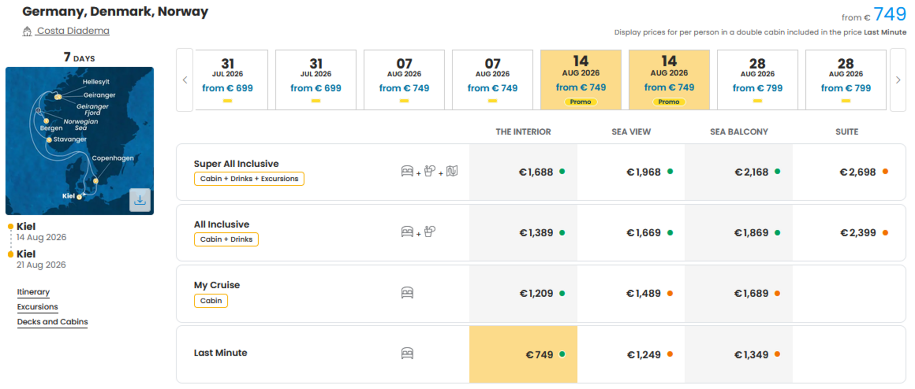Screen dimensions: 915x389
Task: Click Kiel arrival on 21 Aug 2026
Action: pyautogui.click(x=41, y=259)
